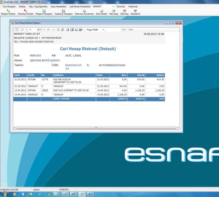Select the customer code M00381
Image resolution: width=219 pixels, height=197 pixels.
[35, 56]
